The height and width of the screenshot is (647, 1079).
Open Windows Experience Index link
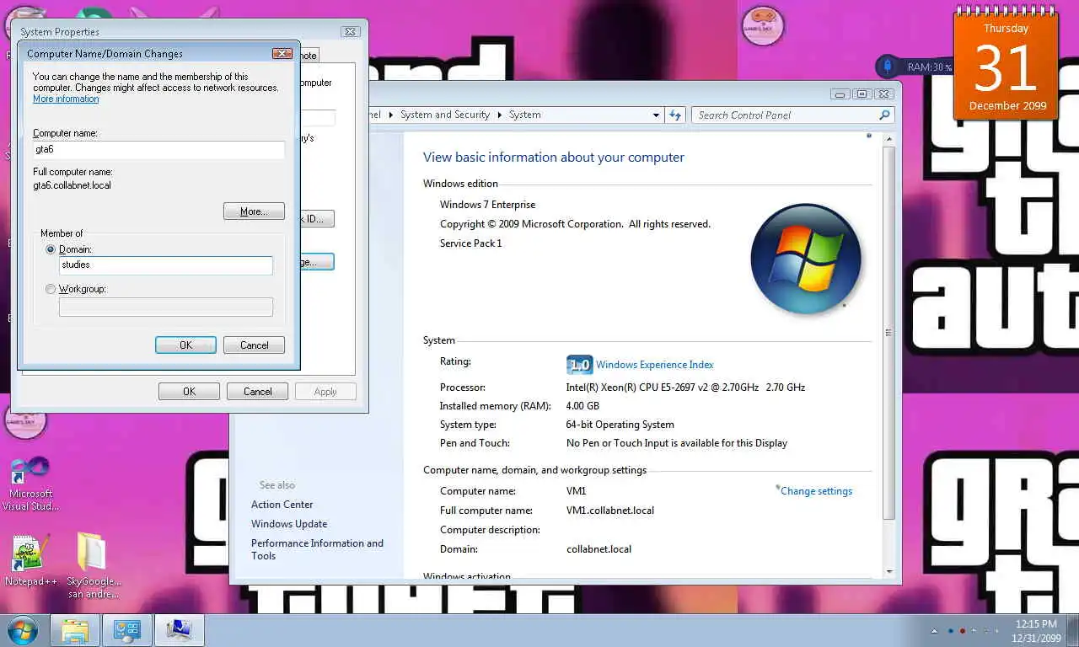pyautogui.click(x=654, y=365)
